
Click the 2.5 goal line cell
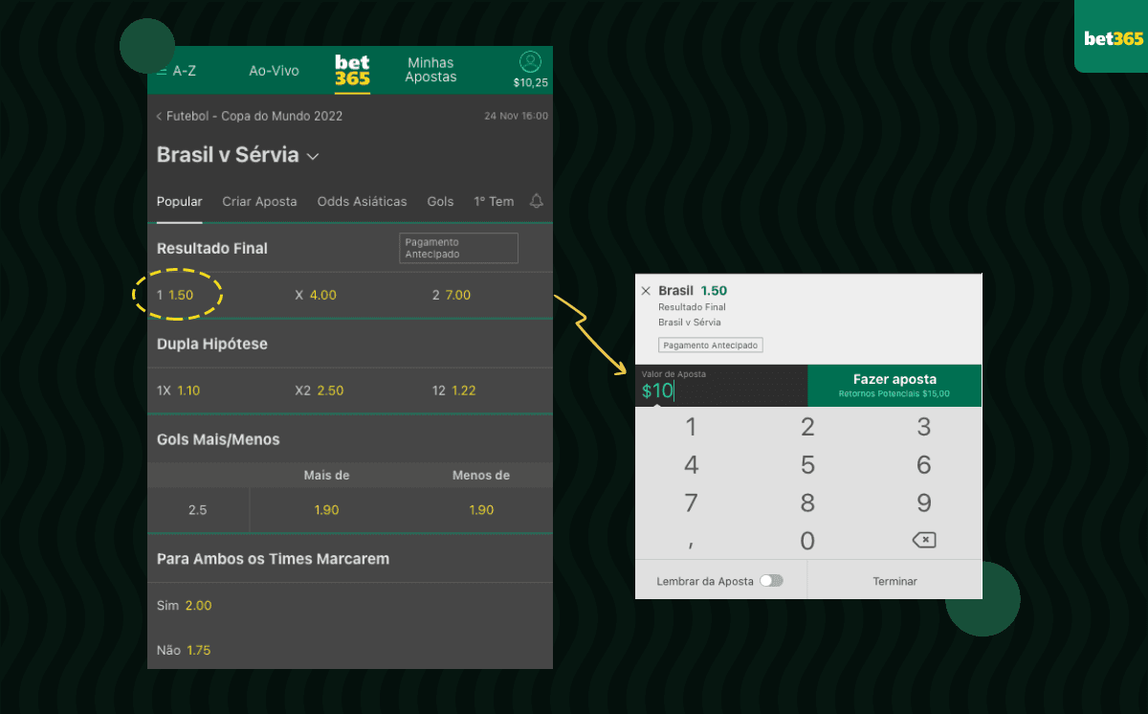[198, 510]
